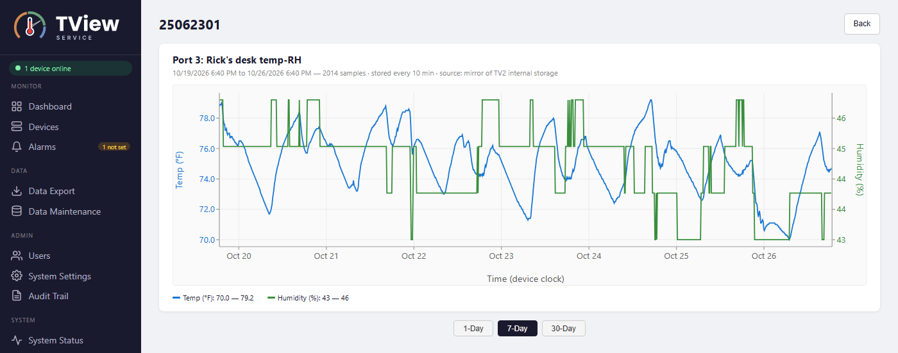Switch chart to 30-Day range
Screen dimensions: 898x353
pos(564,329)
